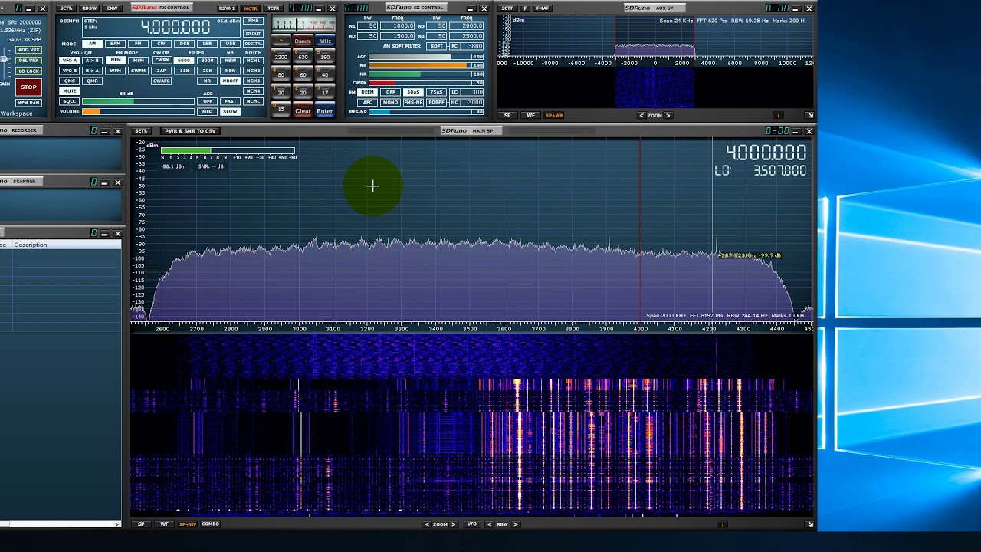Adjust the VOLUME slider bar
Screen dimensions: 981x552
pyautogui.click(x=138, y=112)
